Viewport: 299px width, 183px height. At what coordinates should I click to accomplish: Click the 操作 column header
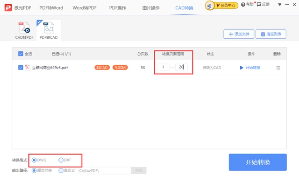[x=251, y=54]
